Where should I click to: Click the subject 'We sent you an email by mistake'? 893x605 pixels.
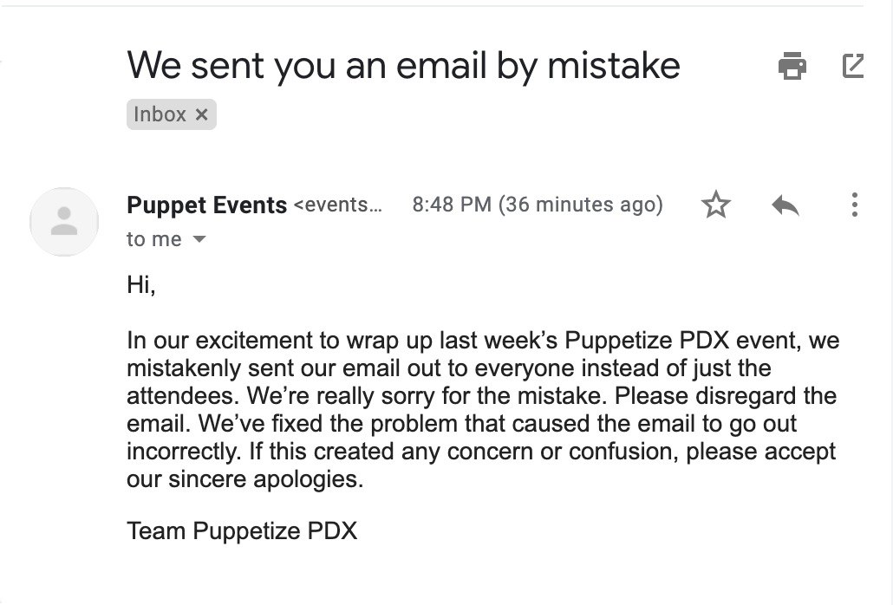[x=403, y=66]
